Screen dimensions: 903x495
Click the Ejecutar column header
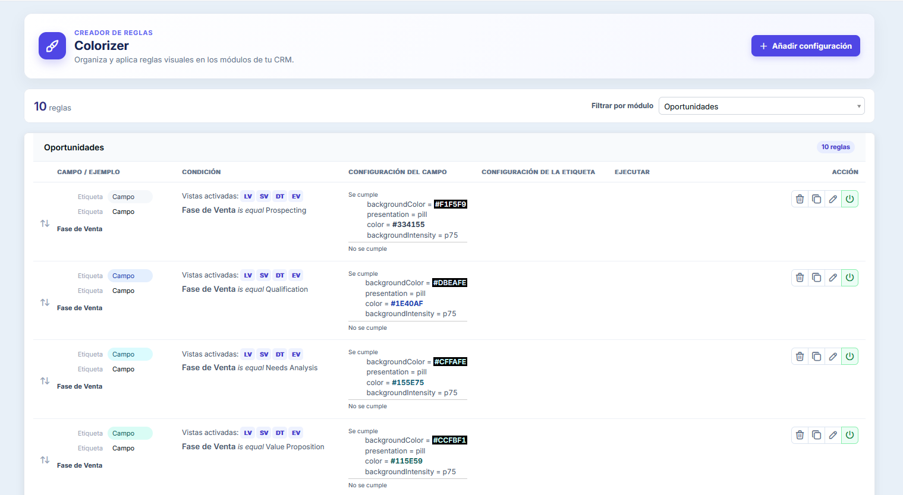pos(632,172)
